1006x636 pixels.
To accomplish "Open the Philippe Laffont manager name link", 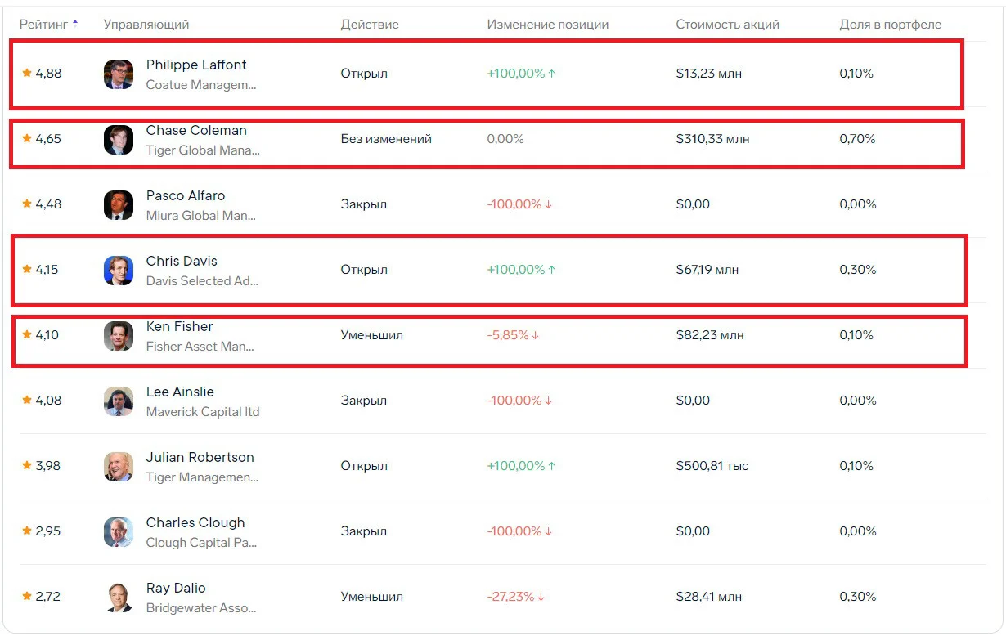I will click(x=196, y=65).
